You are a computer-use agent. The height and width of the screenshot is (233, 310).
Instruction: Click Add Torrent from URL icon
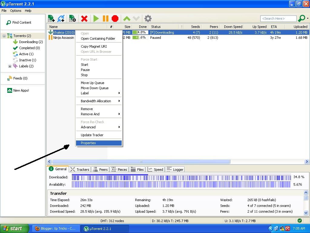pyautogui.click(x=61, y=19)
